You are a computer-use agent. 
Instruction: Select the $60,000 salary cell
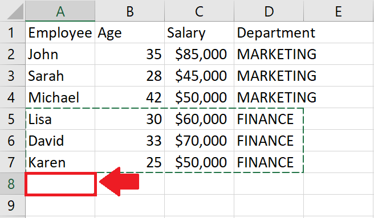(199, 119)
